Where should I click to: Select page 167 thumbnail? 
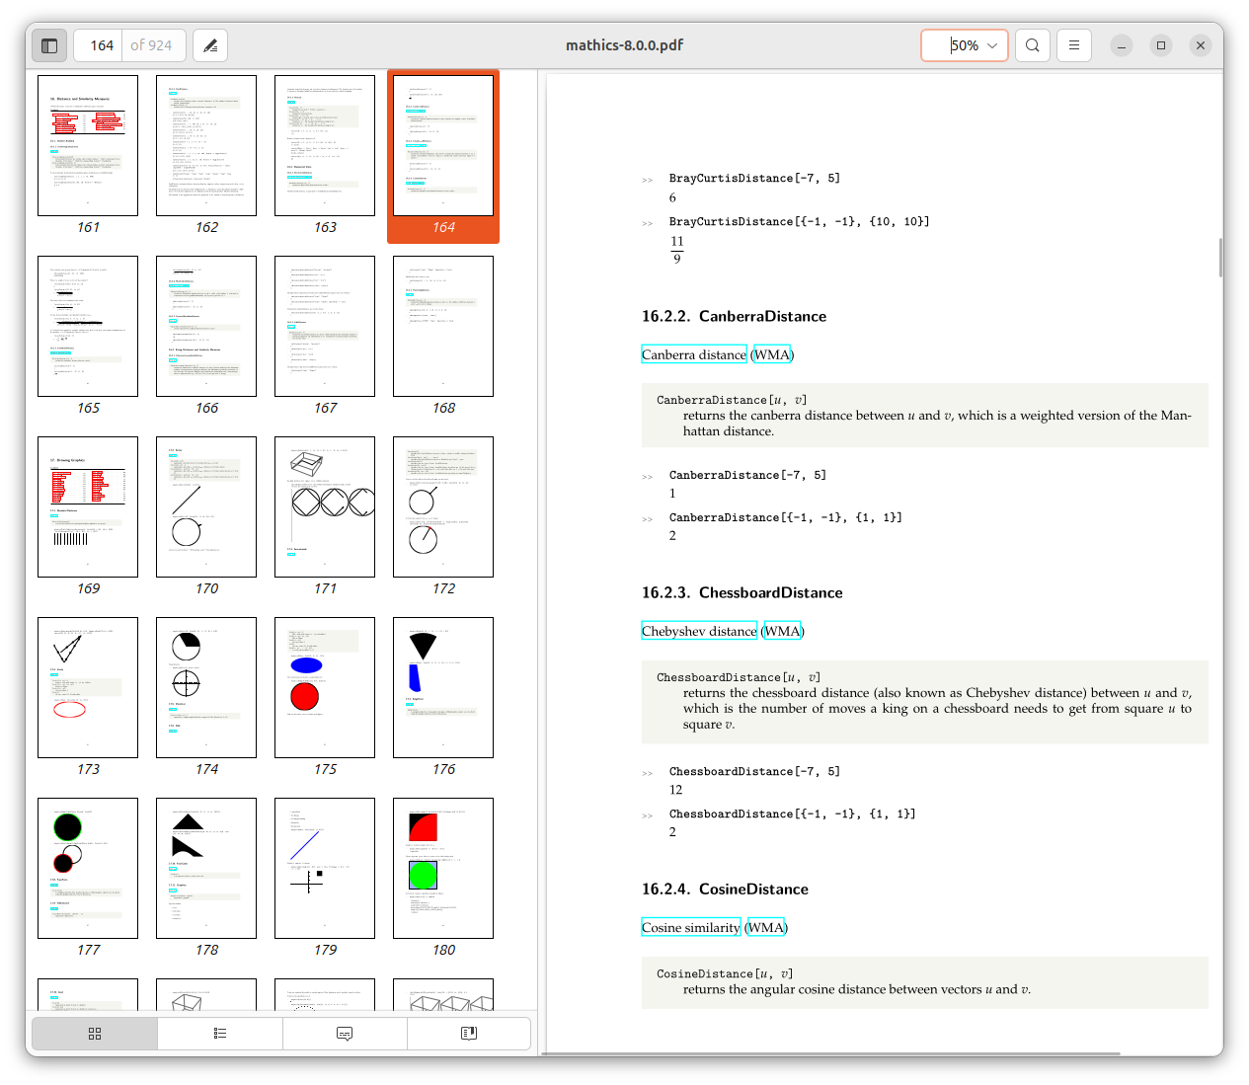click(325, 327)
